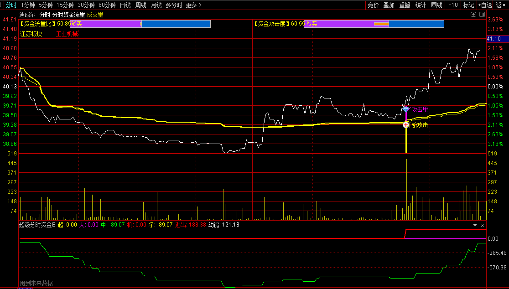The image size is (509, 289).
Task: Click the 资金攻击度 purple-blue ratio bar
Action: click(374, 24)
